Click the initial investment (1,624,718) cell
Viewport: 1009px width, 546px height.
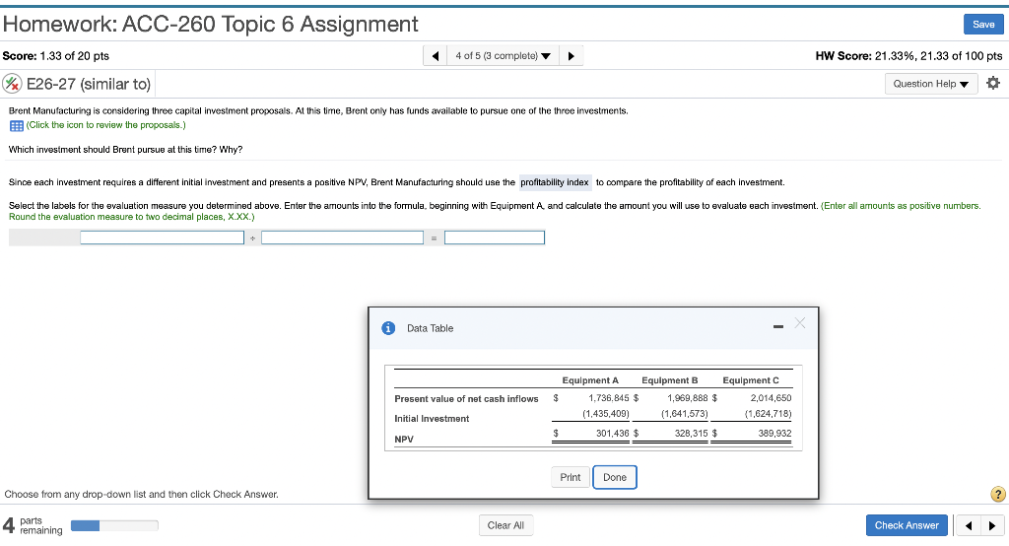(x=769, y=413)
